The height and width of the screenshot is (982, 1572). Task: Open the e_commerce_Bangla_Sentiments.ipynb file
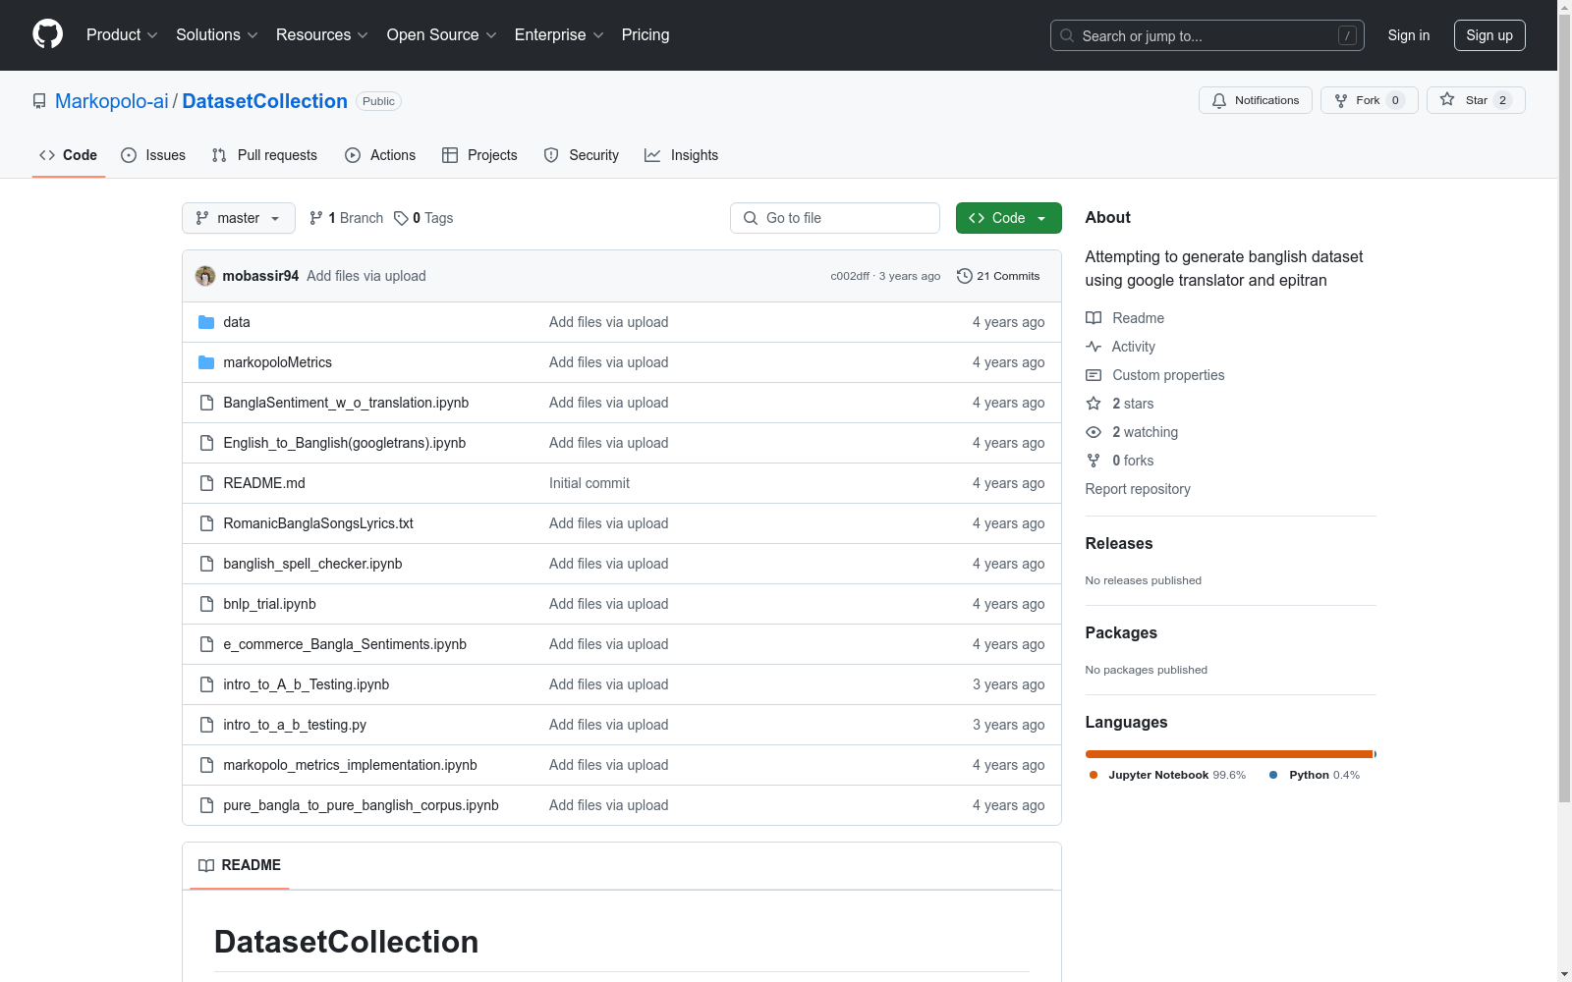click(x=345, y=644)
